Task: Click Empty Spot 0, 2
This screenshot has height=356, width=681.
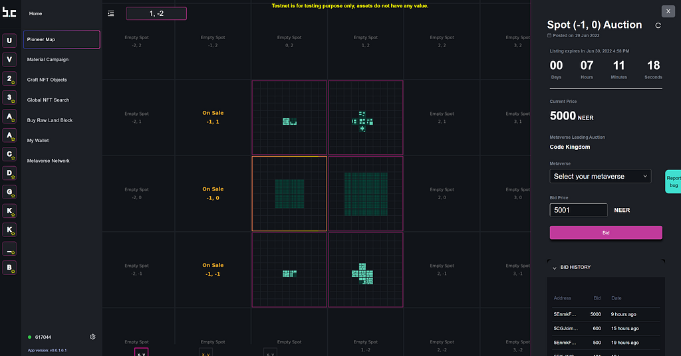Action: point(289,41)
